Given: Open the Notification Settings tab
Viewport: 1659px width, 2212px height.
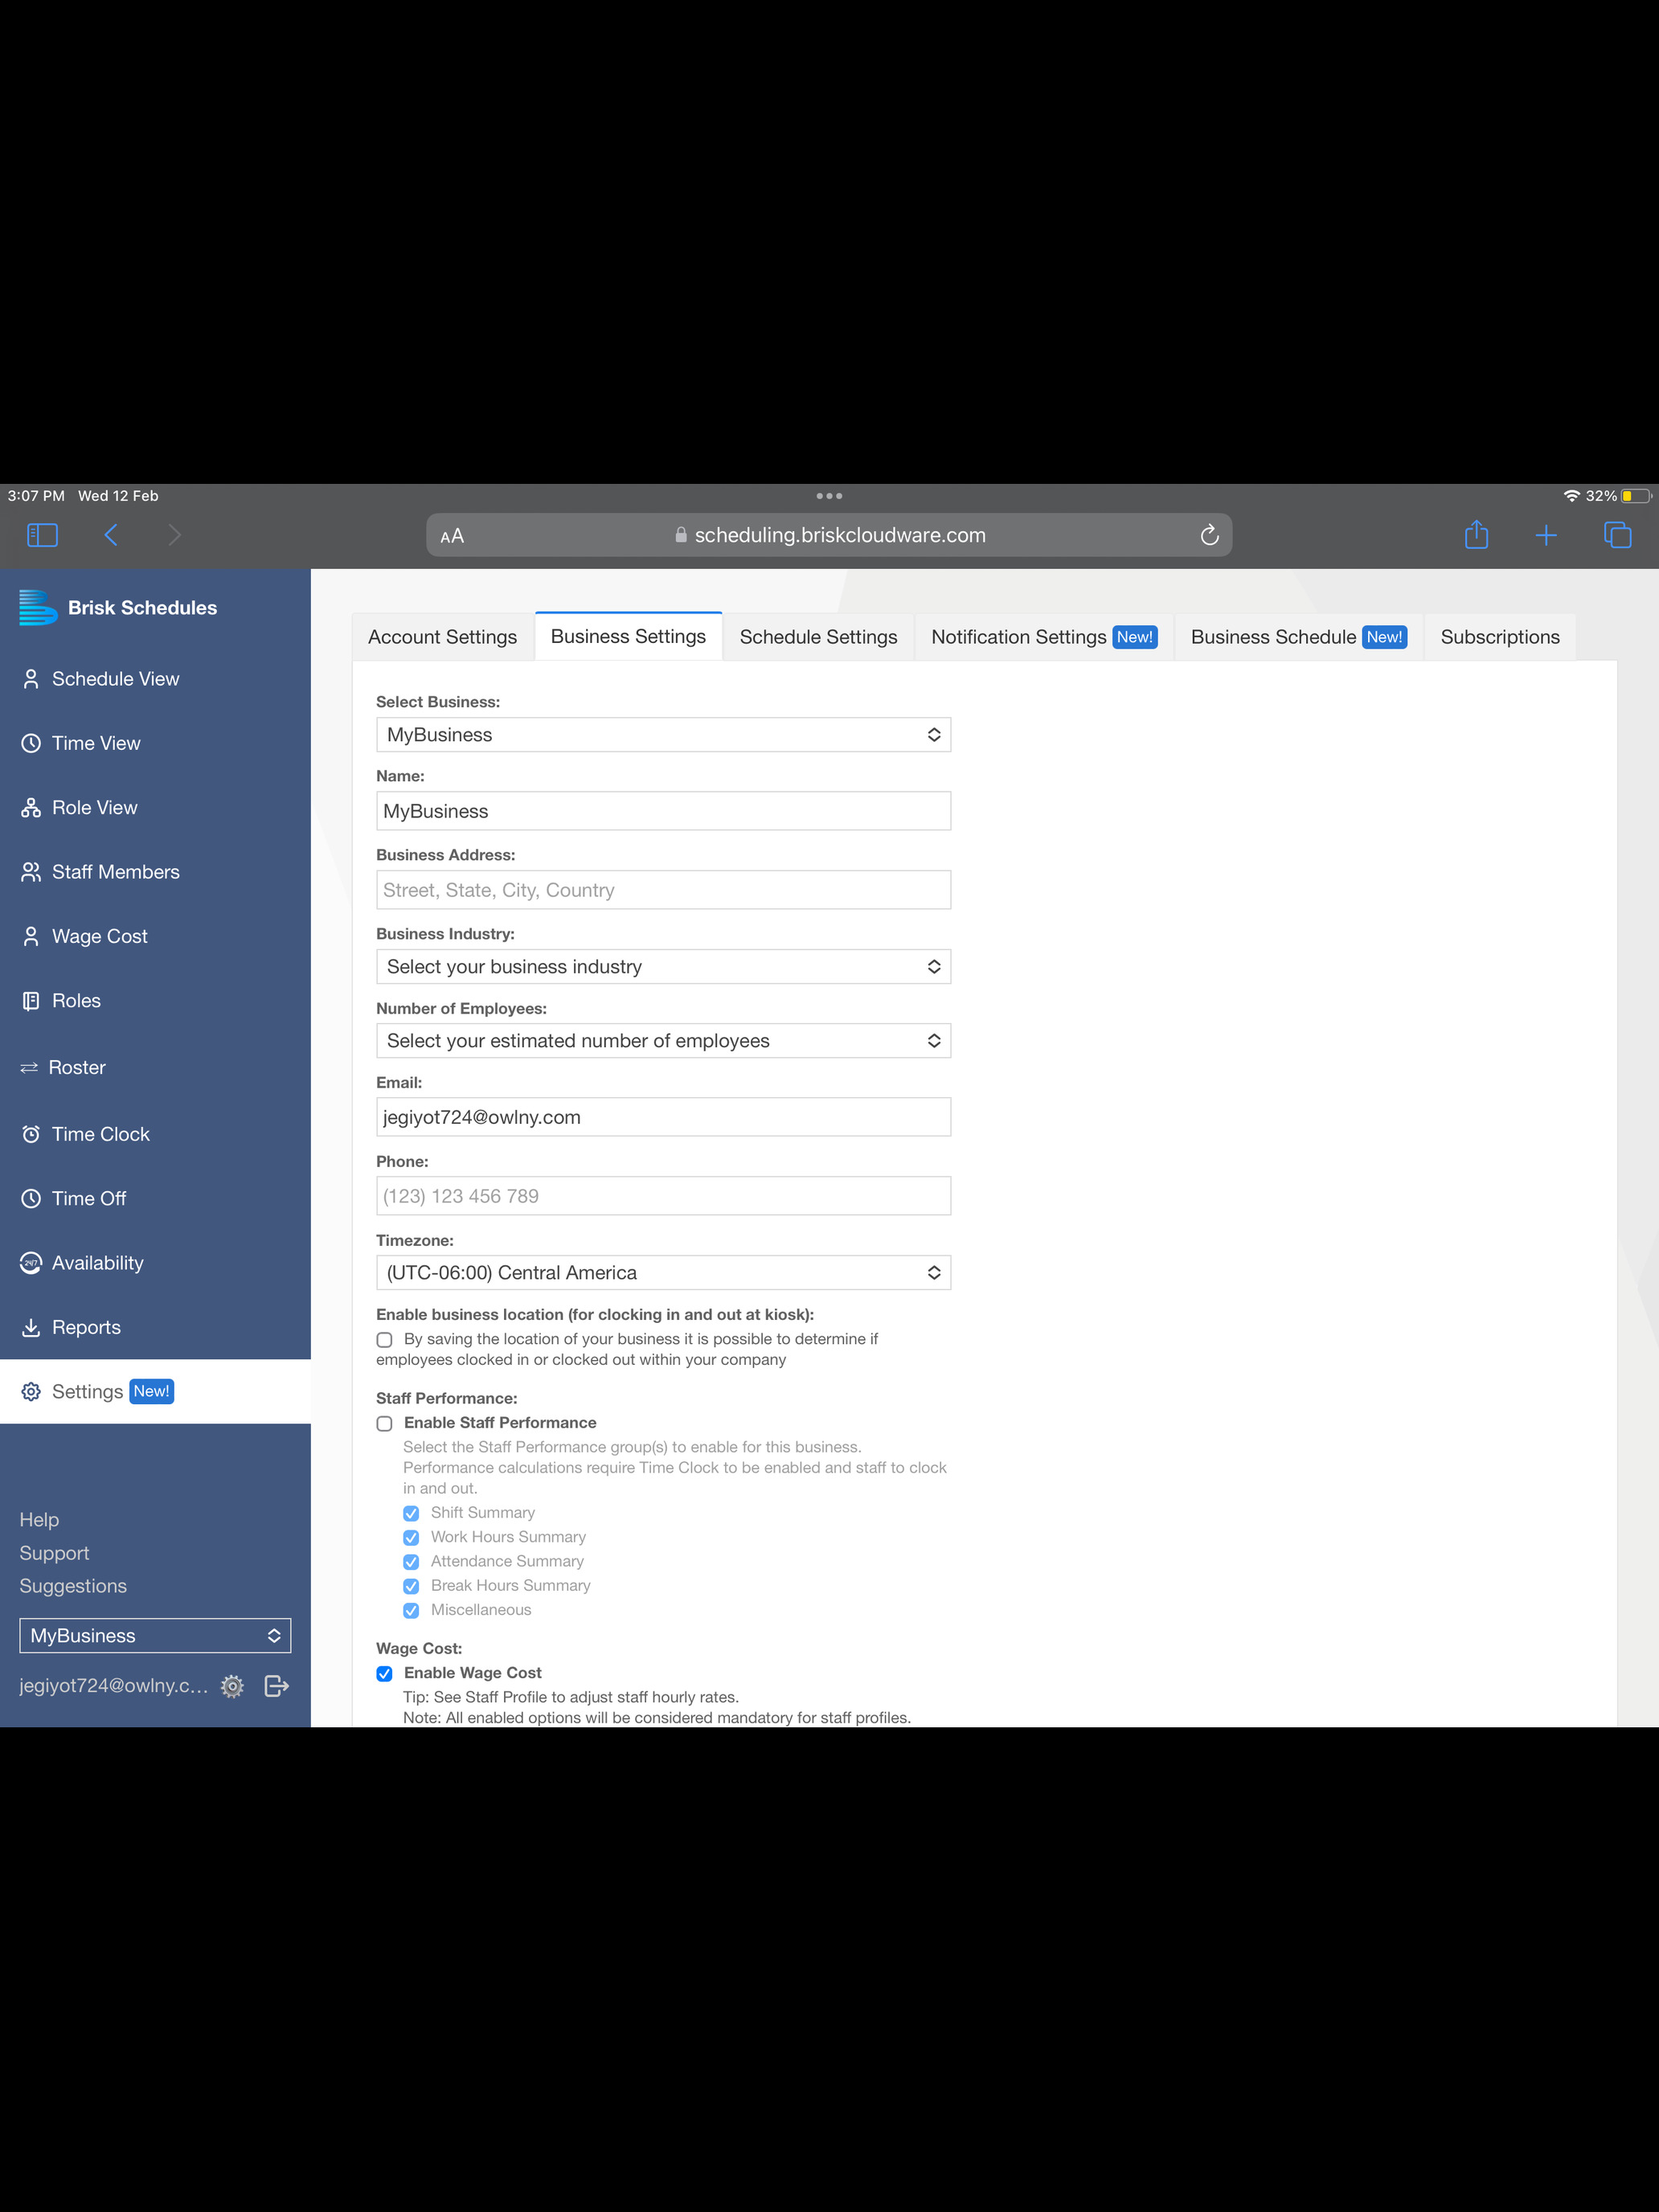Looking at the screenshot, I should coord(1044,637).
